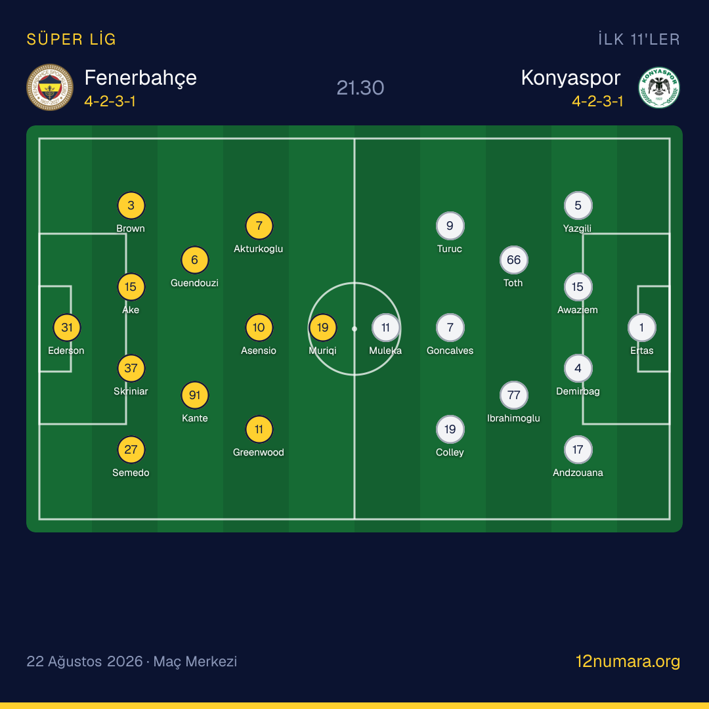Click Asensio's number 10 marker
The image size is (709, 709).
[x=259, y=328]
